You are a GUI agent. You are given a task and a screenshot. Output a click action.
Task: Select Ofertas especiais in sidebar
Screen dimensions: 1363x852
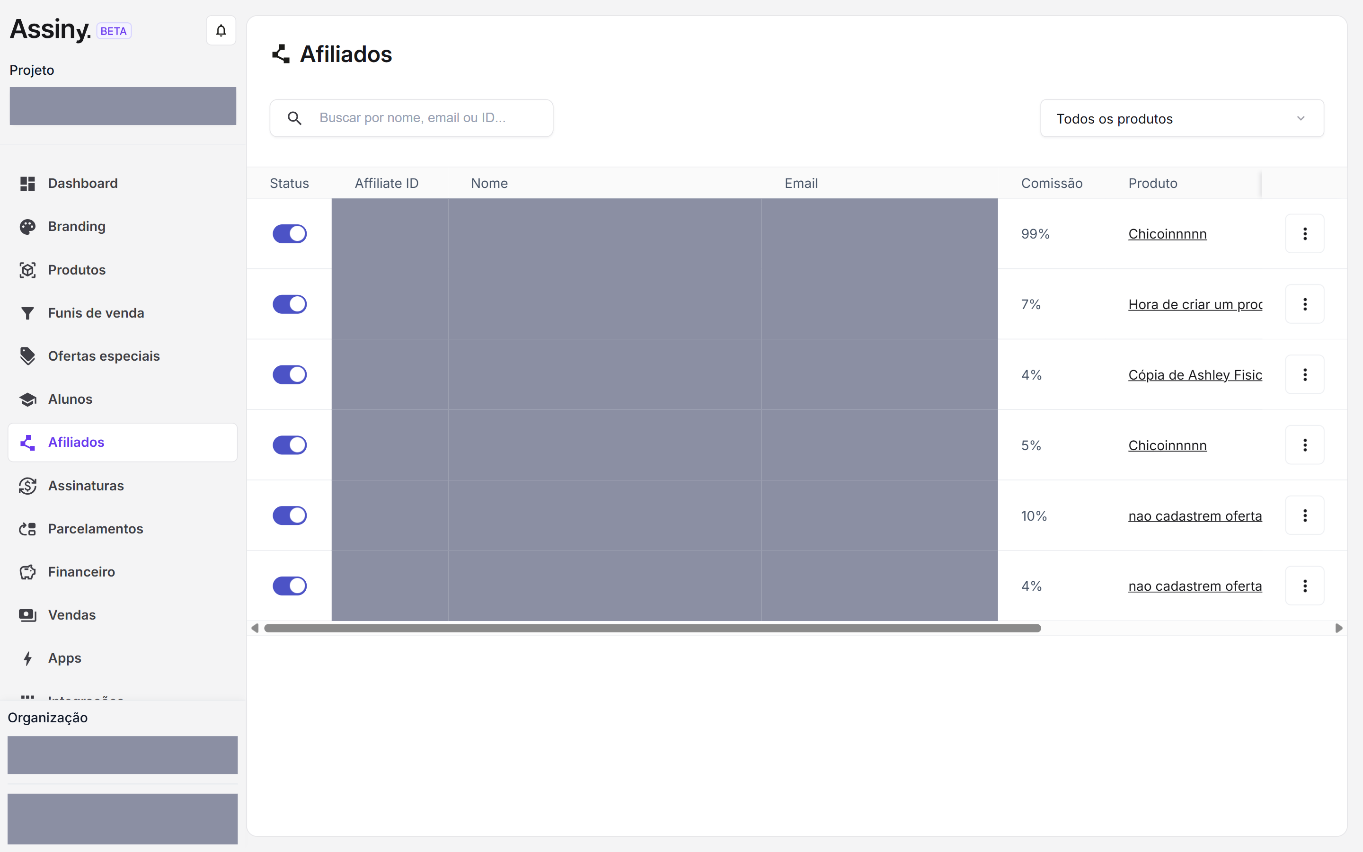tap(123, 356)
